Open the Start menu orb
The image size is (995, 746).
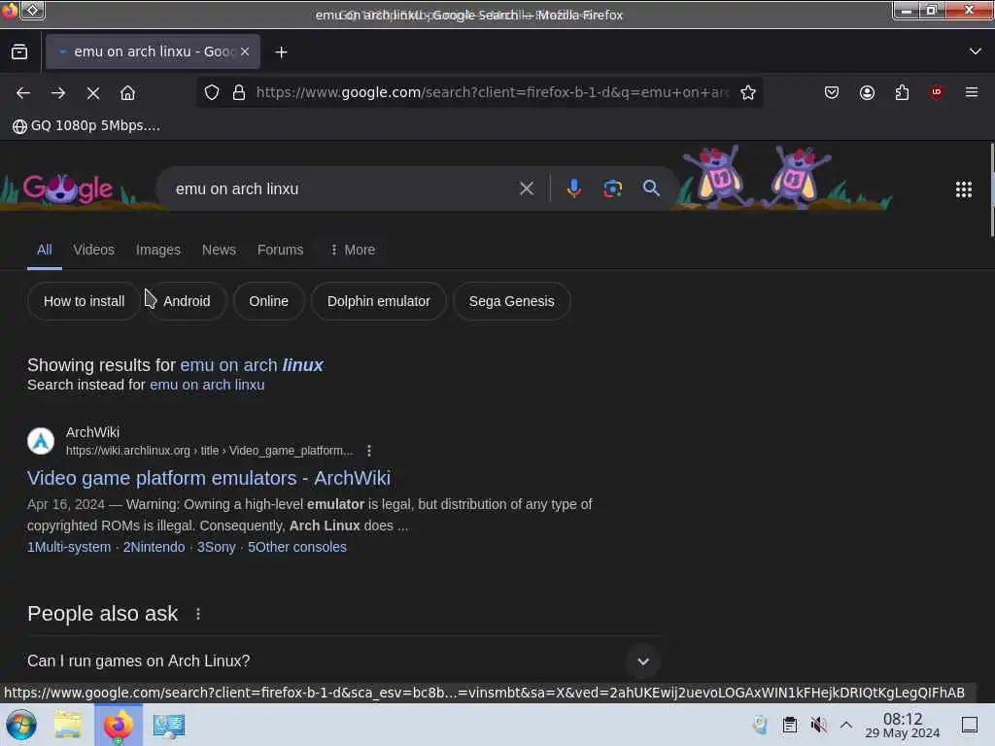click(x=21, y=725)
